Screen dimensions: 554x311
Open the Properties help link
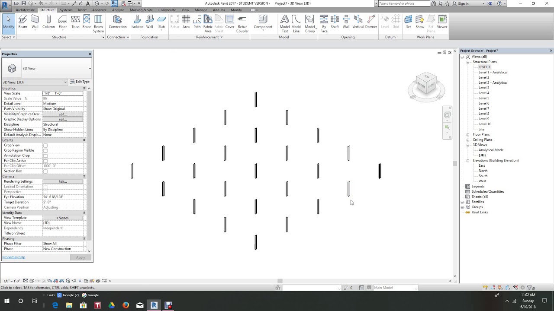[13, 257]
